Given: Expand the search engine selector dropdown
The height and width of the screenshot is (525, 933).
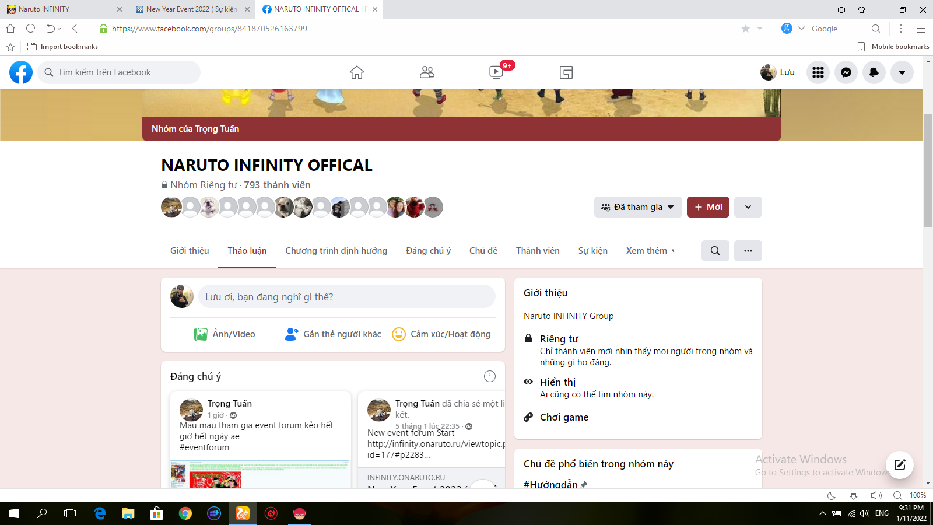Looking at the screenshot, I should click(x=801, y=29).
